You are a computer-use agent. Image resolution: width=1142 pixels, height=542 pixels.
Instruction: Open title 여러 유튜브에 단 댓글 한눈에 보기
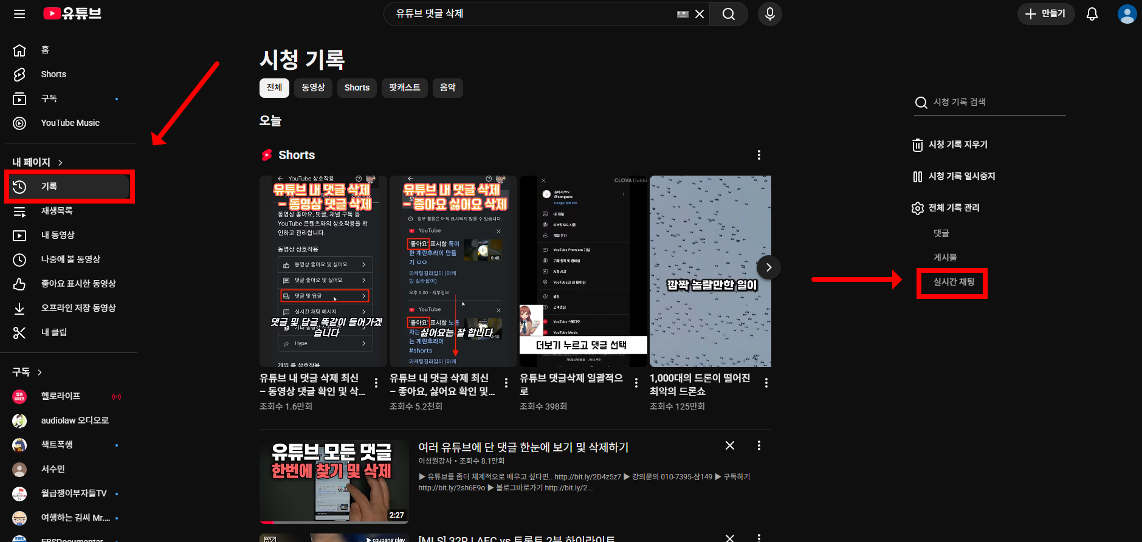click(x=523, y=447)
